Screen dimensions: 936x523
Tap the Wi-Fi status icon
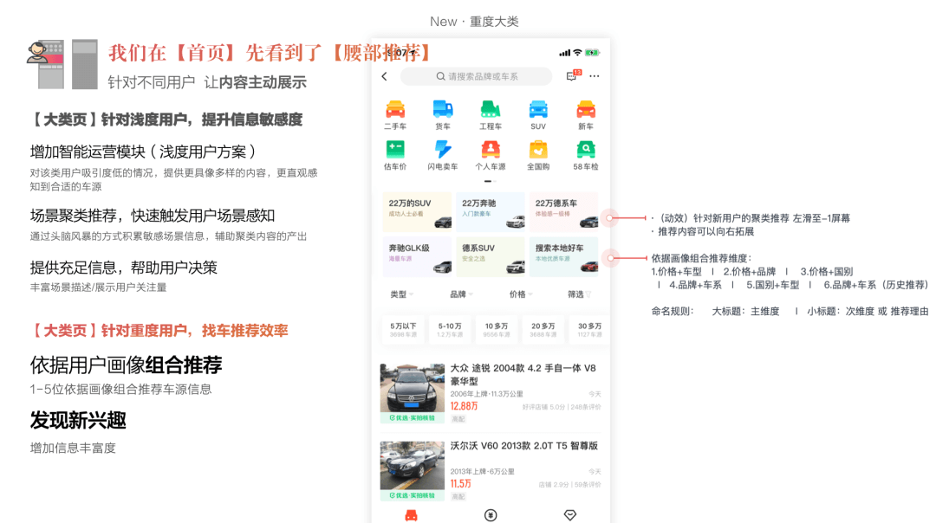tap(577, 53)
